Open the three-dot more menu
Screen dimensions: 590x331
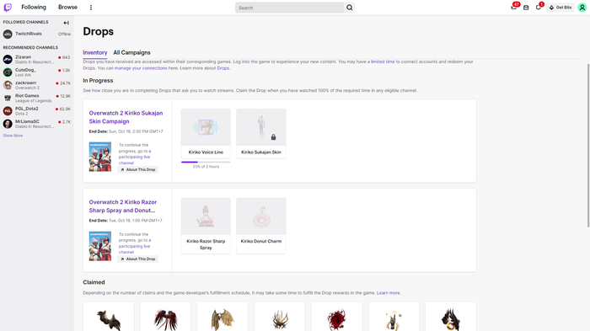point(91,8)
